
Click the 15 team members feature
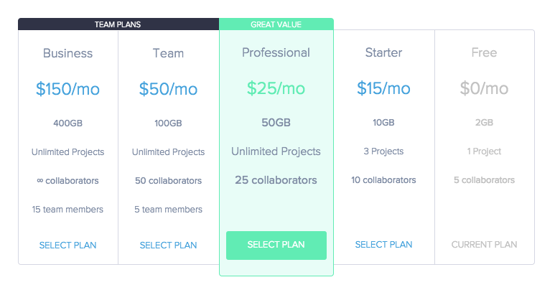pos(67,210)
